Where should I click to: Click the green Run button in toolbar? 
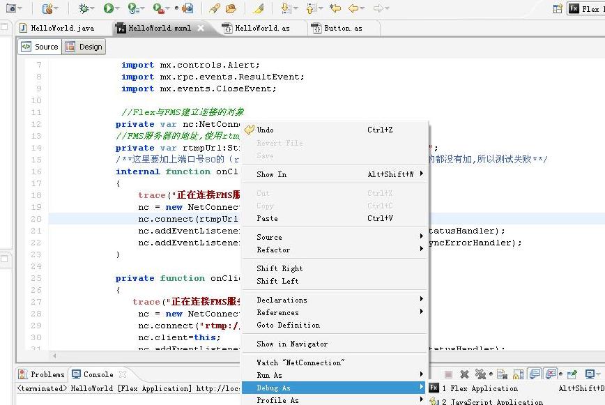(x=108, y=8)
